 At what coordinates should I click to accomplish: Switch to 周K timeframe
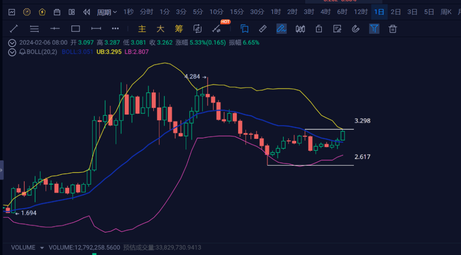[x=446, y=12]
